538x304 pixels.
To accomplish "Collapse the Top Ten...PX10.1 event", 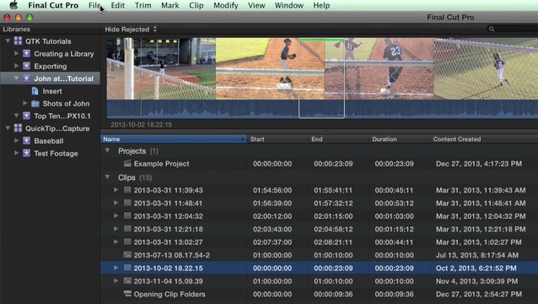I will click(16, 116).
